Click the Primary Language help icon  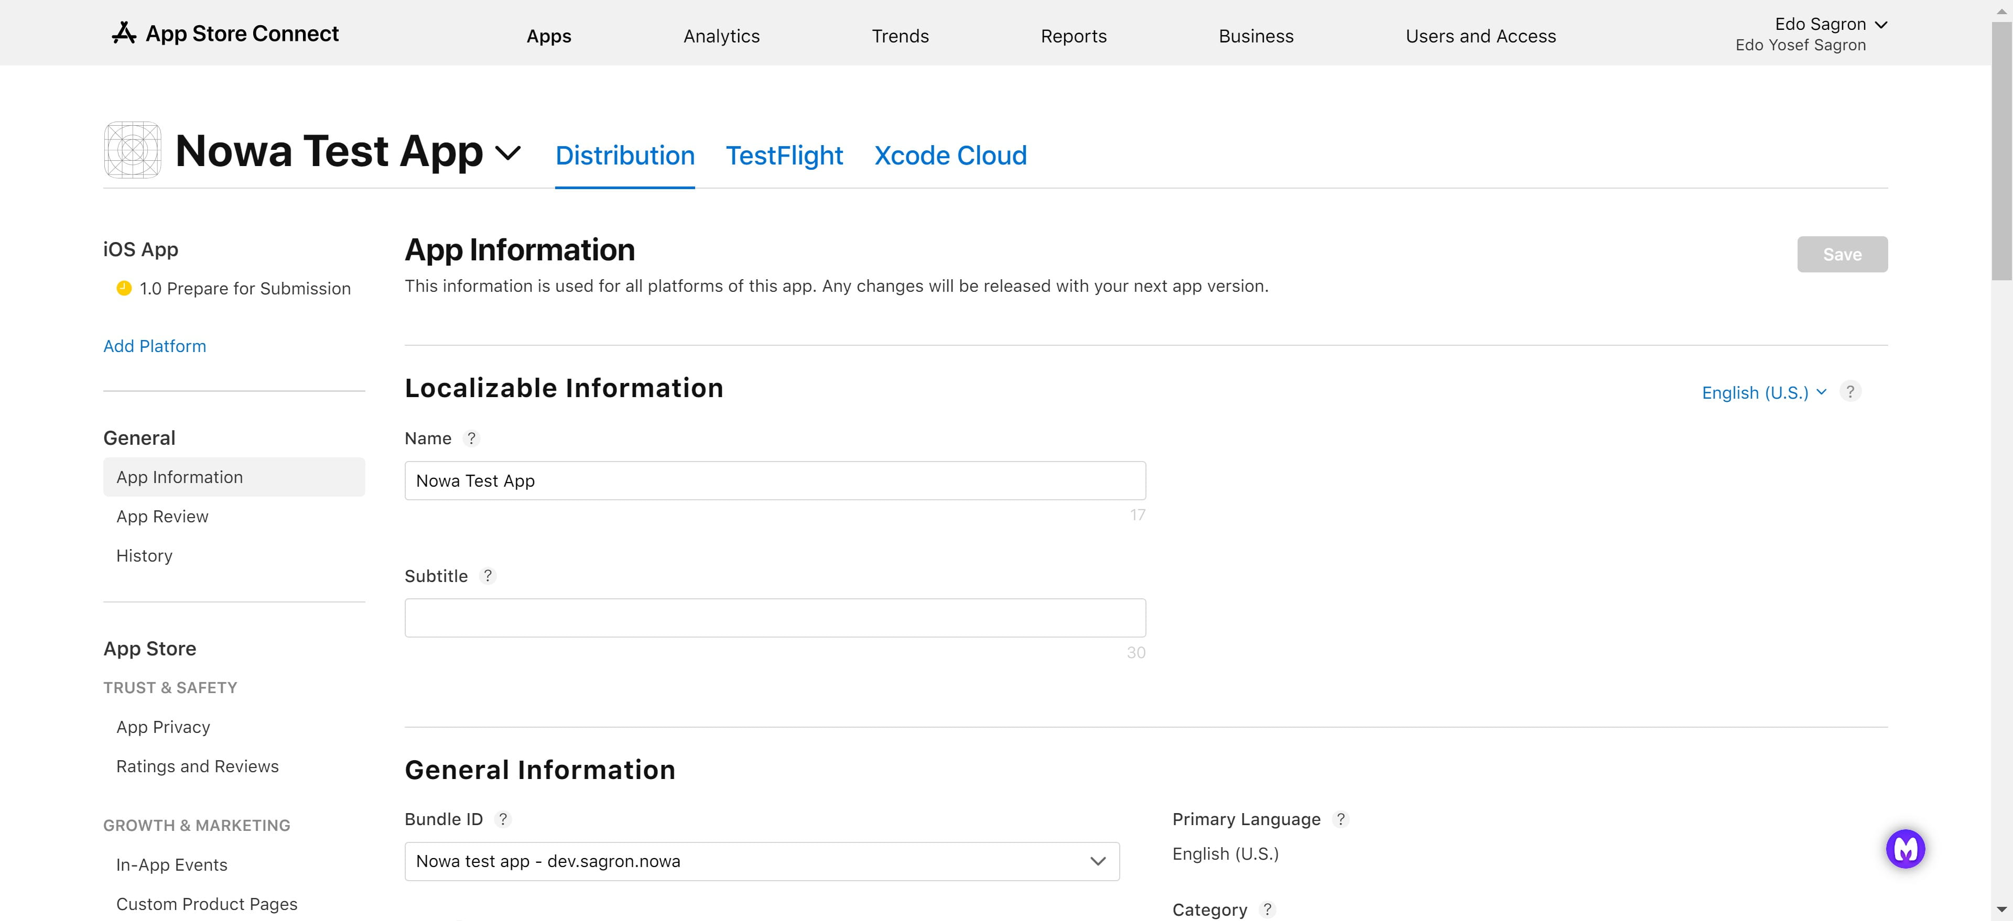[1341, 819]
